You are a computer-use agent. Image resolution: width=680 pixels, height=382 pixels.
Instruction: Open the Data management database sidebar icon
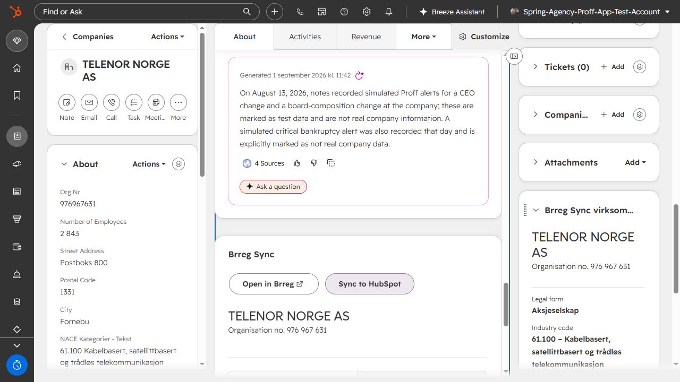click(17, 302)
